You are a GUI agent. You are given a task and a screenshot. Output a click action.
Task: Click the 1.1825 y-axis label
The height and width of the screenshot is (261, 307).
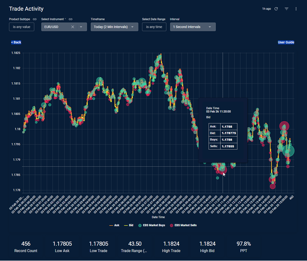(x=16, y=53)
